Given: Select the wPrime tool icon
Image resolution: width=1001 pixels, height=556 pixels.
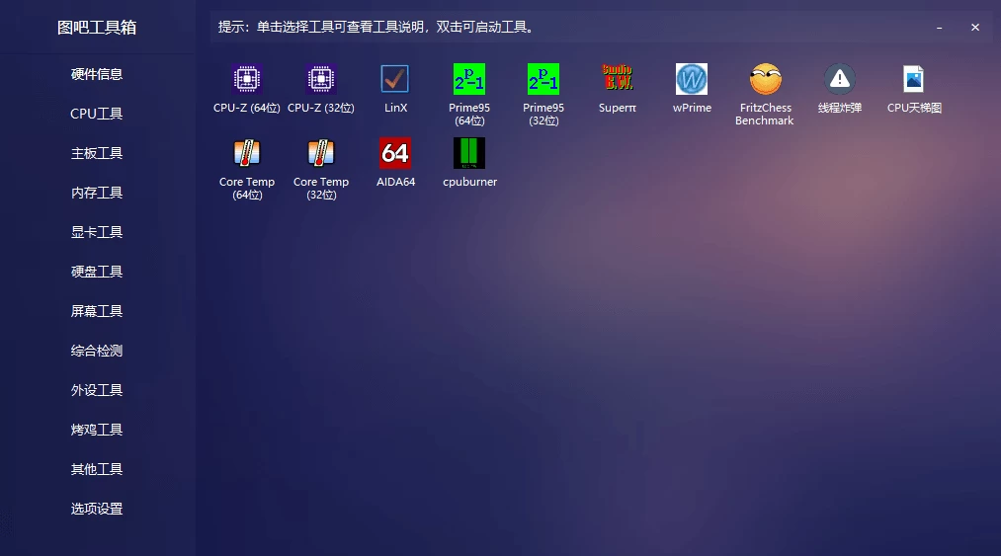Looking at the screenshot, I should pyautogui.click(x=692, y=79).
